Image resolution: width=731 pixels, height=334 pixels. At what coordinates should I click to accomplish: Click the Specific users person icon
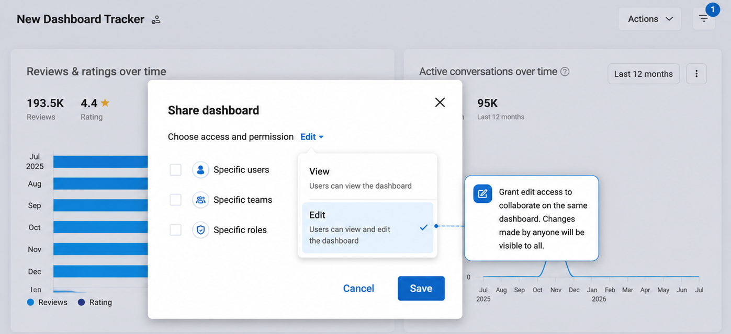[200, 170]
